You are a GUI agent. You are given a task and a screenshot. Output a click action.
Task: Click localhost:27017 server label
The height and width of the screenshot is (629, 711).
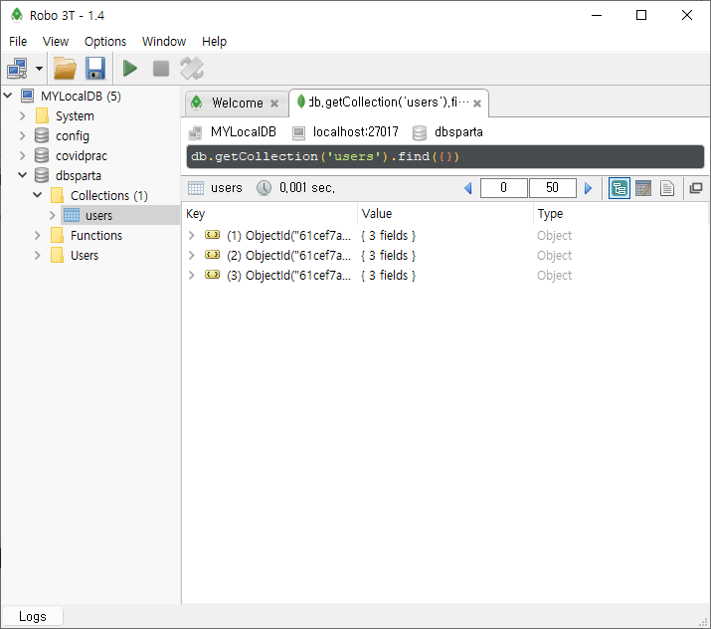coord(356,132)
